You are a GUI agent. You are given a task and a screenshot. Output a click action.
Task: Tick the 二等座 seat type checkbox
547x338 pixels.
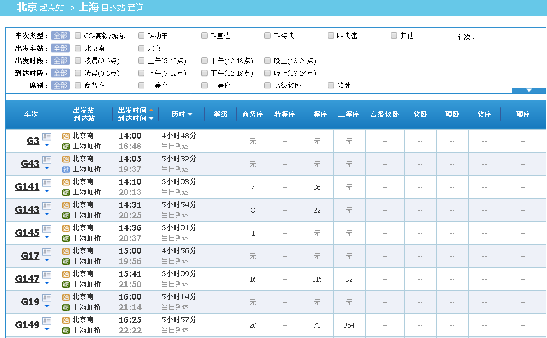click(x=204, y=85)
